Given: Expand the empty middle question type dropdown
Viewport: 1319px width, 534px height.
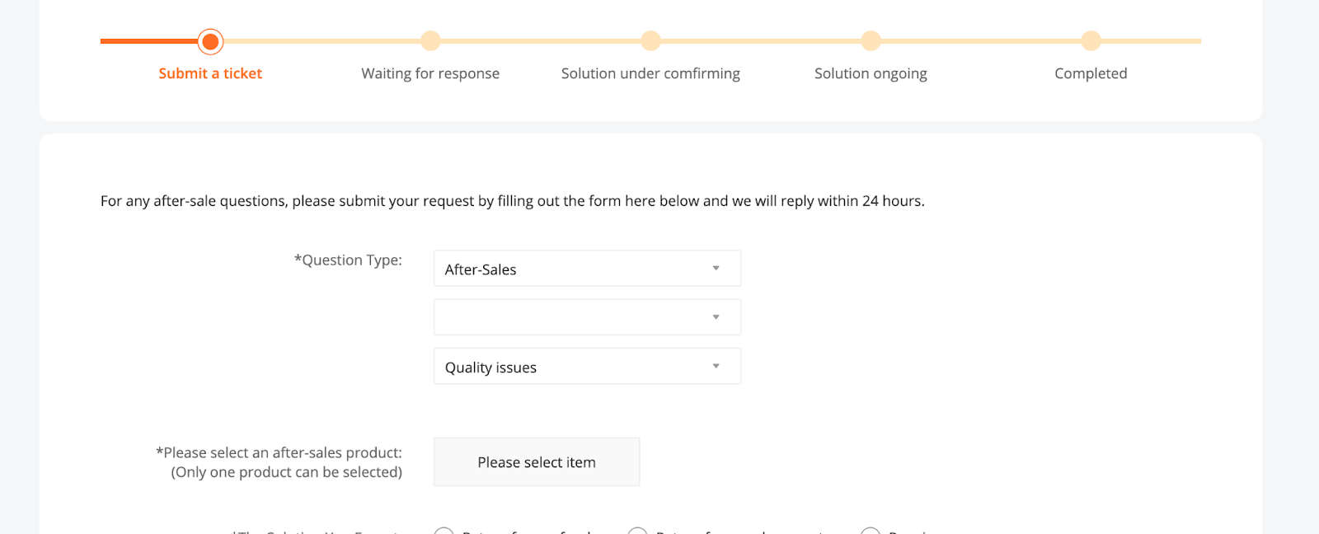Looking at the screenshot, I should (x=587, y=317).
